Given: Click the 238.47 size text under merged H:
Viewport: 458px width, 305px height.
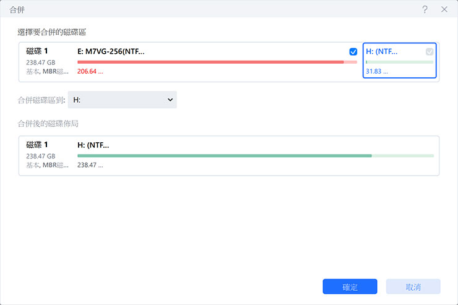Looking at the screenshot, I should coord(90,165).
